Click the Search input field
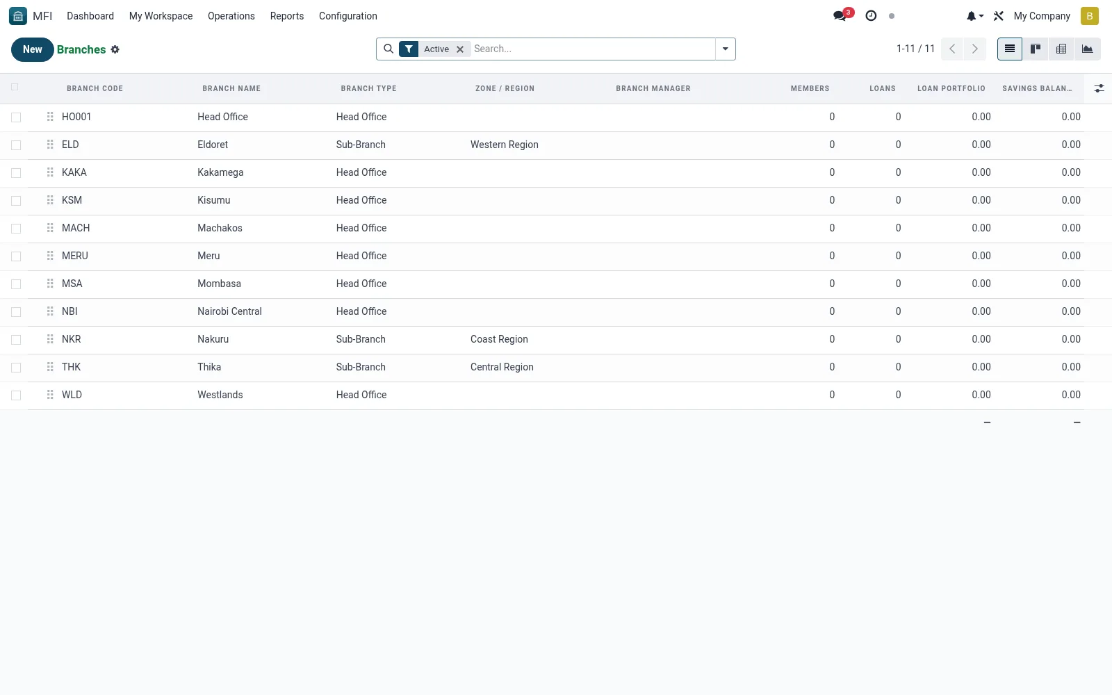Viewport: 1112px width, 695px height. (593, 49)
